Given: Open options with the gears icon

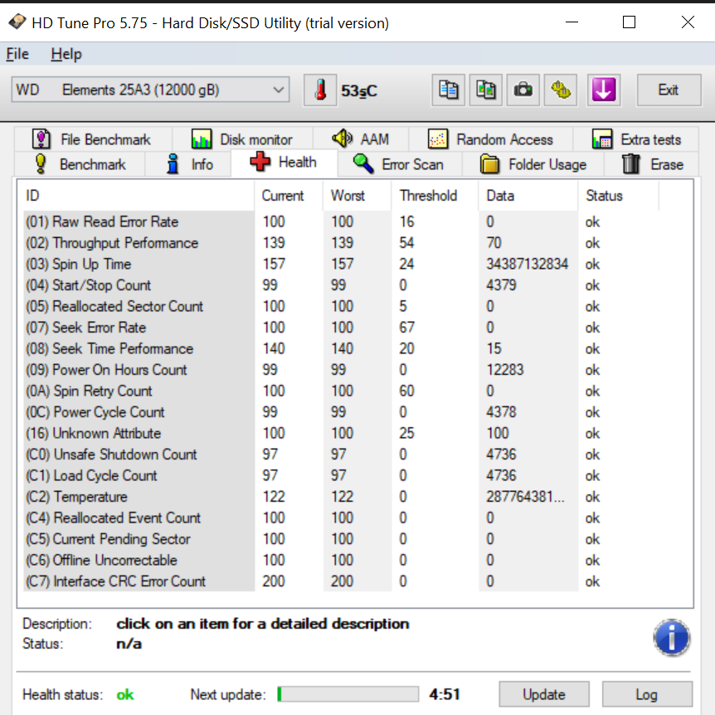Looking at the screenshot, I should [562, 90].
